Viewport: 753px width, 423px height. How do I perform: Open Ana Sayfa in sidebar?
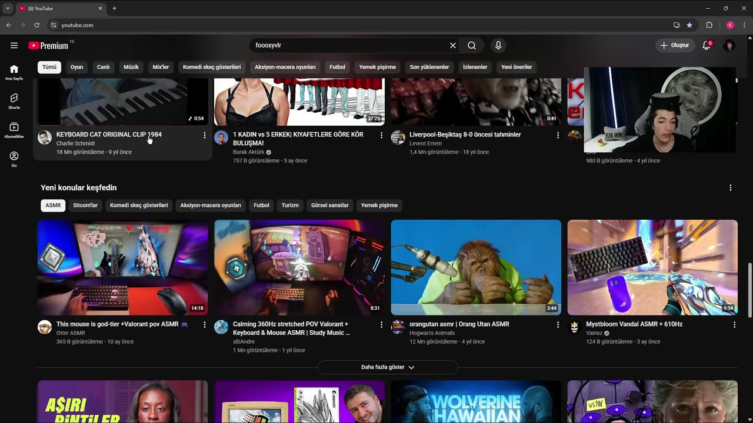pyautogui.click(x=14, y=72)
